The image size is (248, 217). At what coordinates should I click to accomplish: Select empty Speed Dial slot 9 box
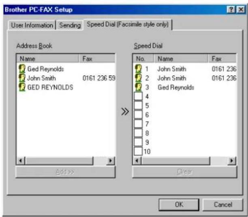(138, 142)
